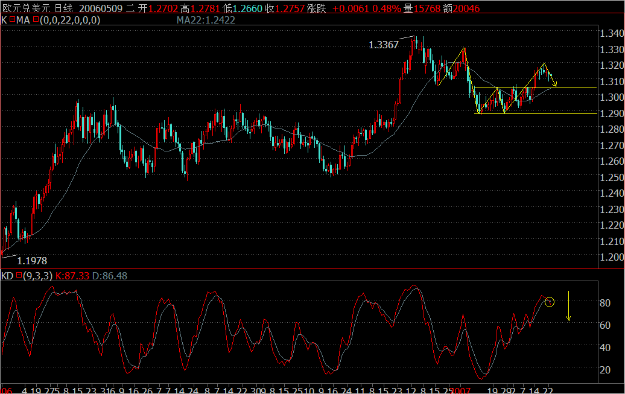Screen dimensions: 625x394
Task: Click the K line settings icon
Action: pyautogui.click(x=12, y=19)
